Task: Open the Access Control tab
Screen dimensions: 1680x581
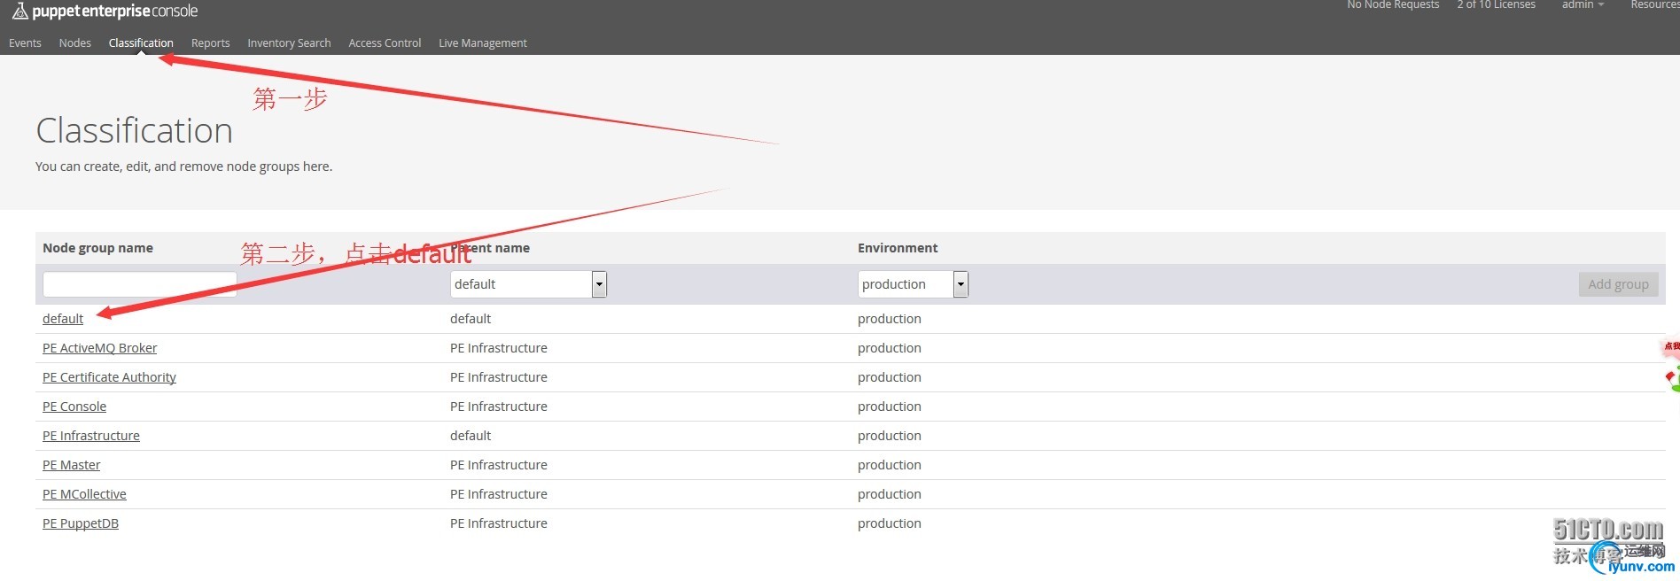Action: [x=385, y=43]
